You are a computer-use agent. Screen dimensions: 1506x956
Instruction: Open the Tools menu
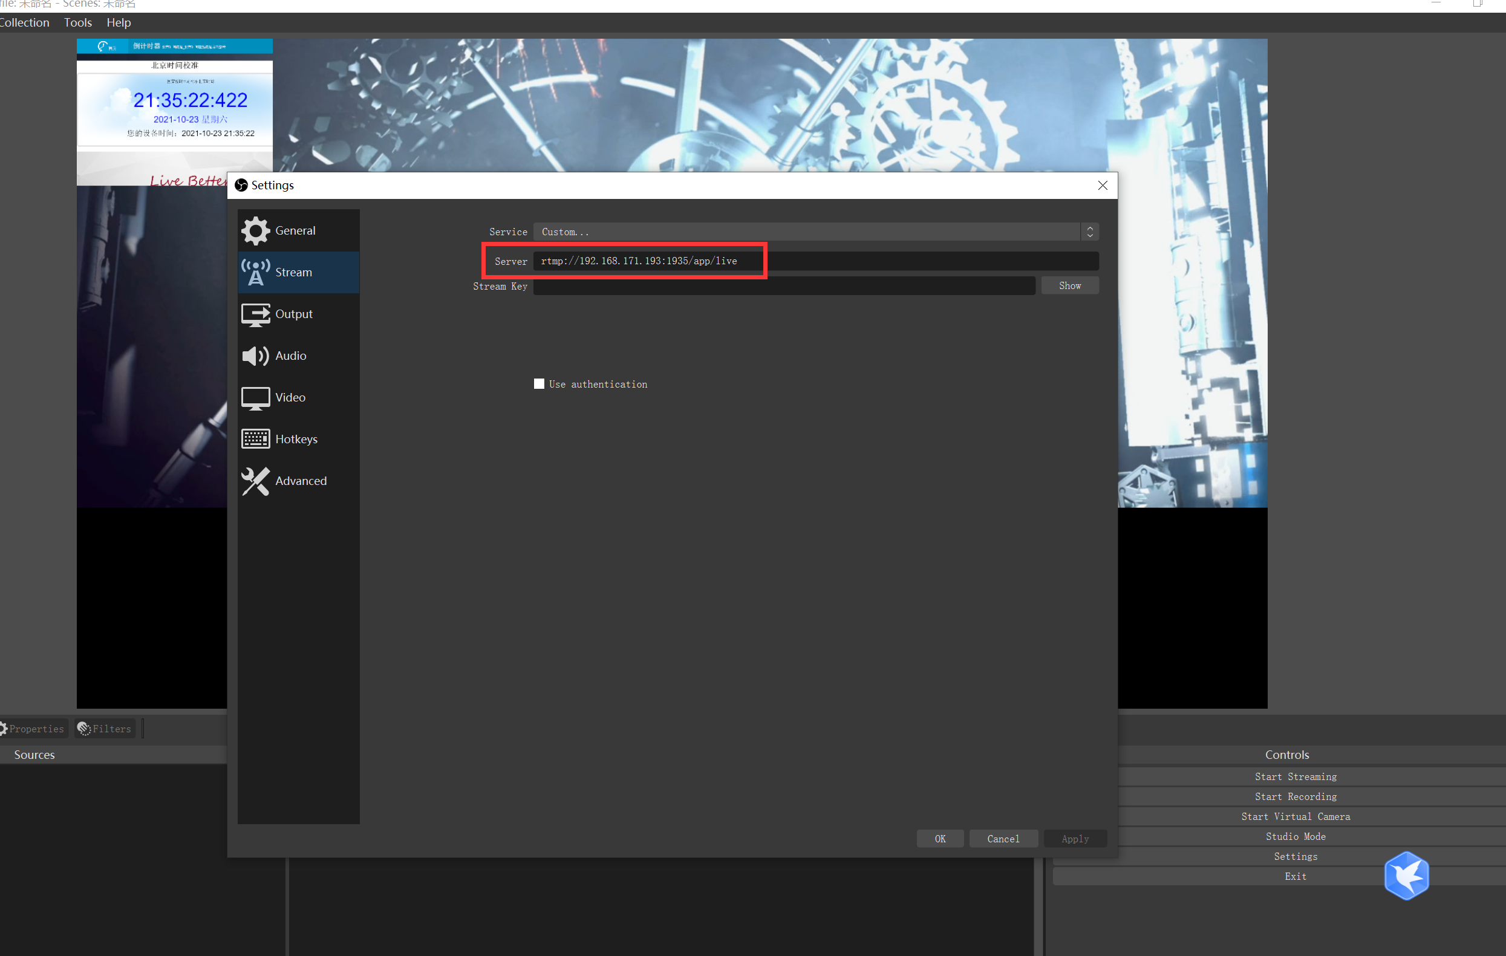pyautogui.click(x=77, y=22)
